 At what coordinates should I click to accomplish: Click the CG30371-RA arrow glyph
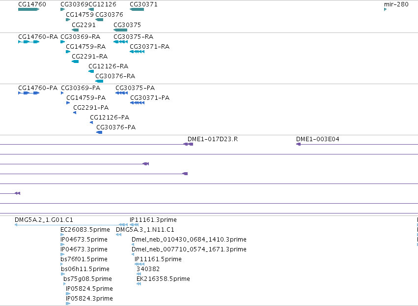(137, 52)
